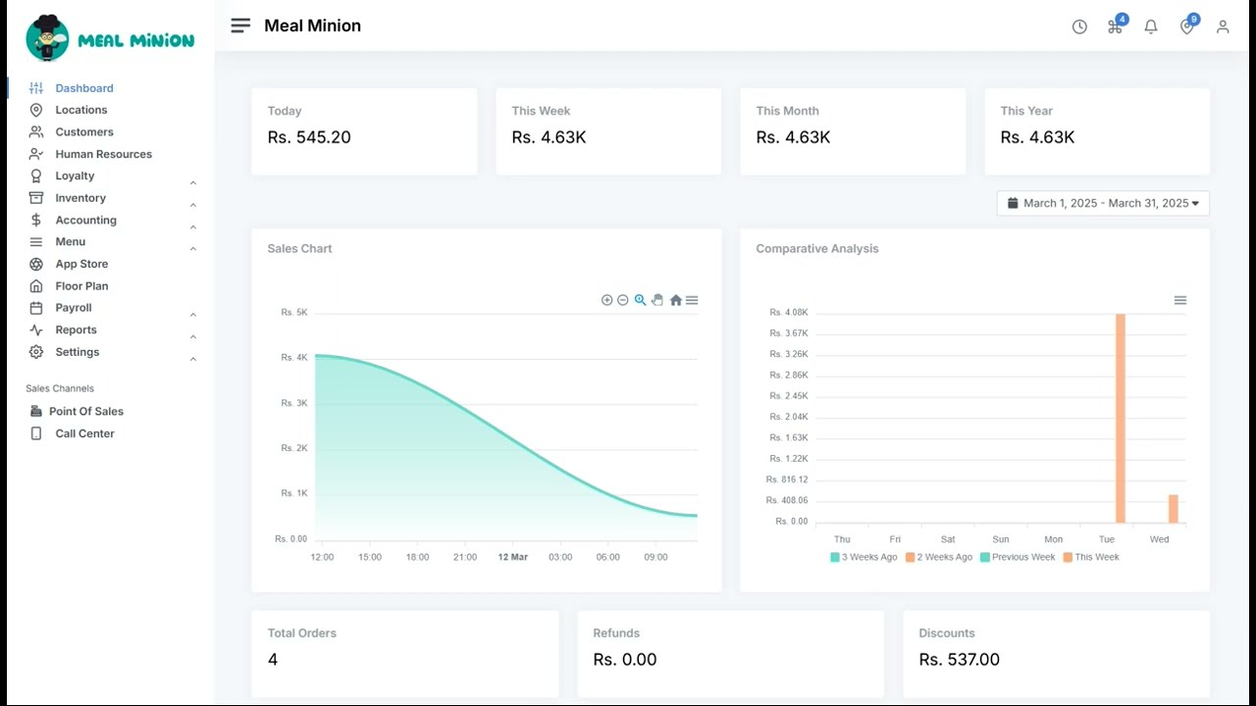This screenshot has height=706, width=1256.
Task: Click the Call Center phone icon
Action: pyautogui.click(x=36, y=433)
